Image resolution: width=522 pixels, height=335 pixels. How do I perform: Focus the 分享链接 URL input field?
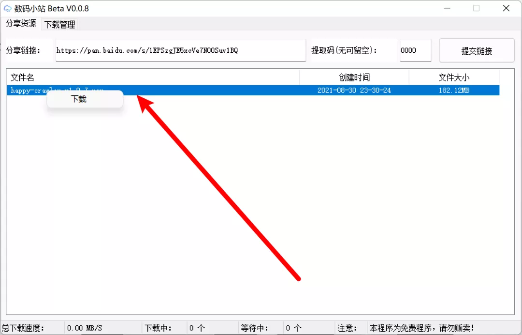(180, 50)
